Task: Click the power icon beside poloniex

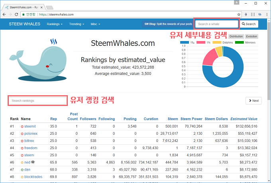Action: (22, 134)
